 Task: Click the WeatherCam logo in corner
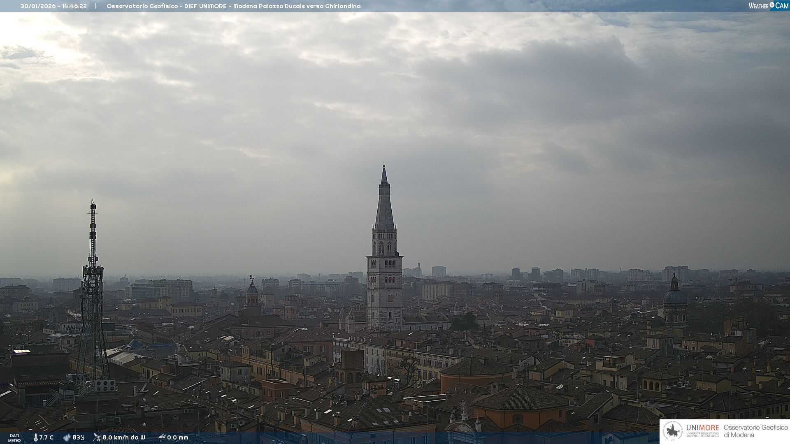point(768,5)
